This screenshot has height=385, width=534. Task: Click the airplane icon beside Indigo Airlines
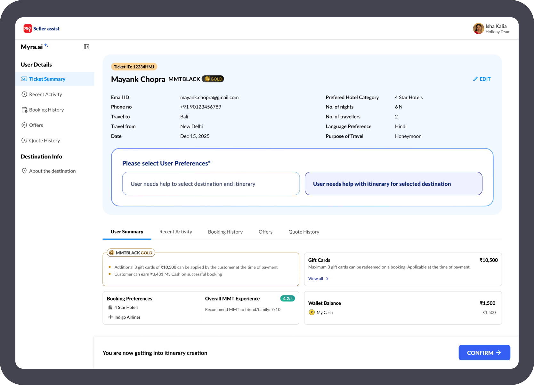tap(110, 317)
